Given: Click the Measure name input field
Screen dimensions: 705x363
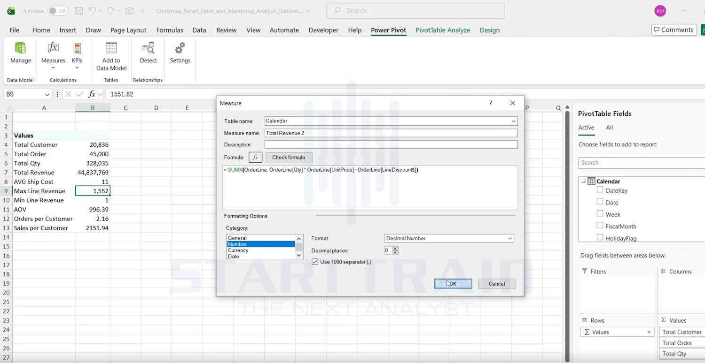Looking at the screenshot, I should coord(391,133).
